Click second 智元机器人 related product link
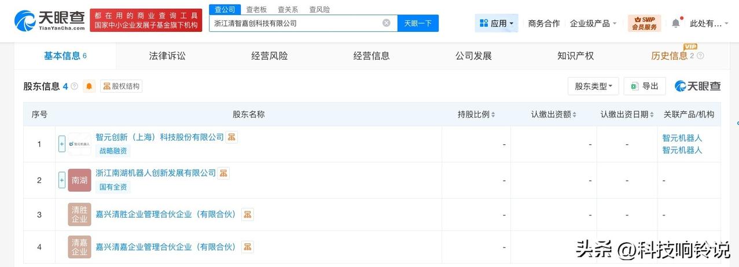The image size is (739, 267). pos(682,150)
